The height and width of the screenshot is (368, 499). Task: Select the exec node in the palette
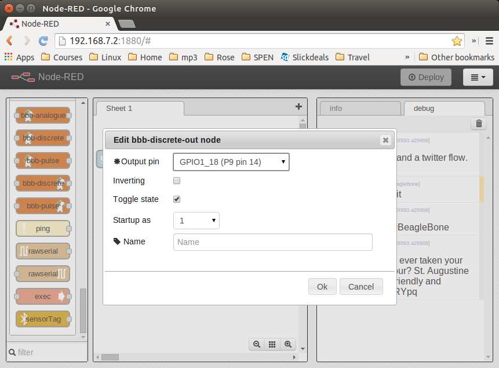pos(42,296)
